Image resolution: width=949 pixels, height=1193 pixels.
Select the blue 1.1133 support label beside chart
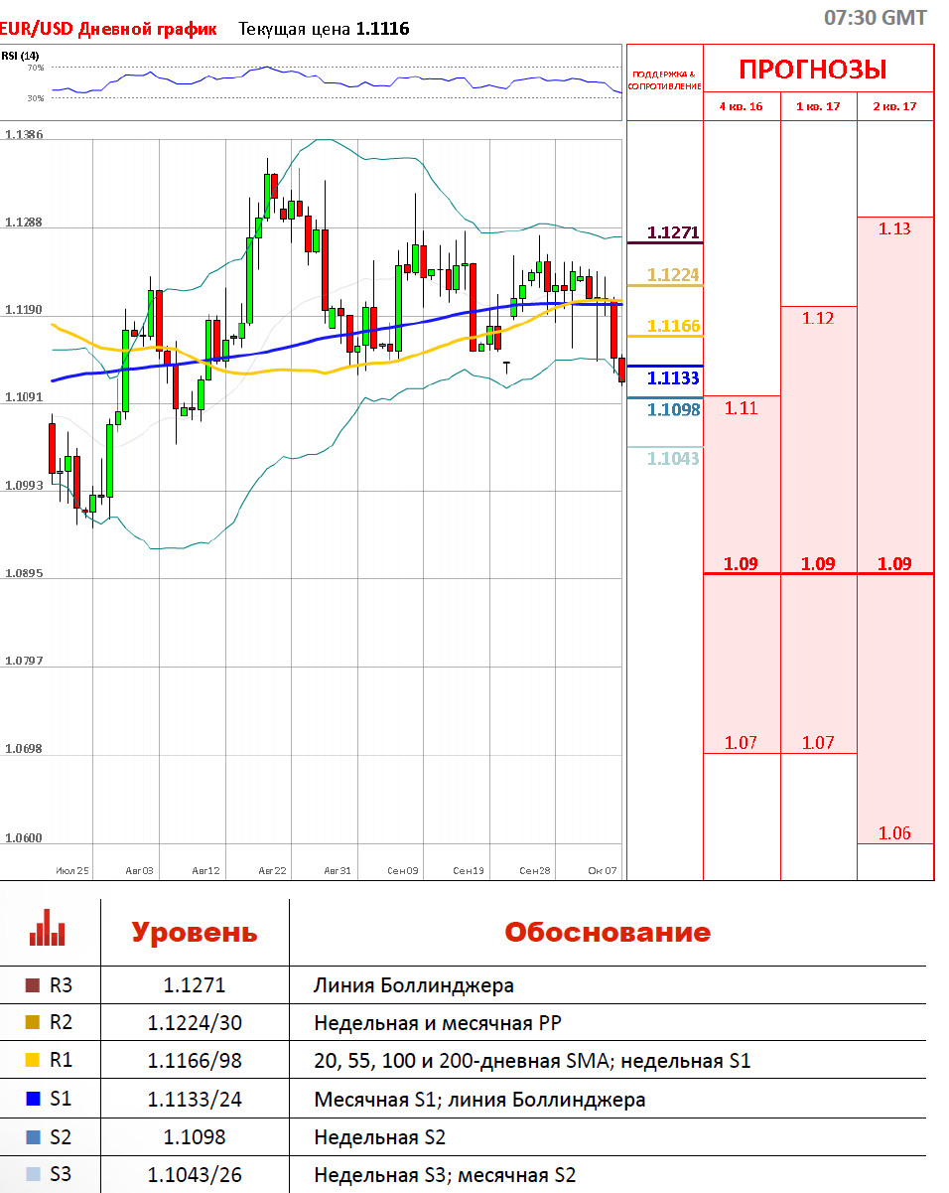(673, 377)
